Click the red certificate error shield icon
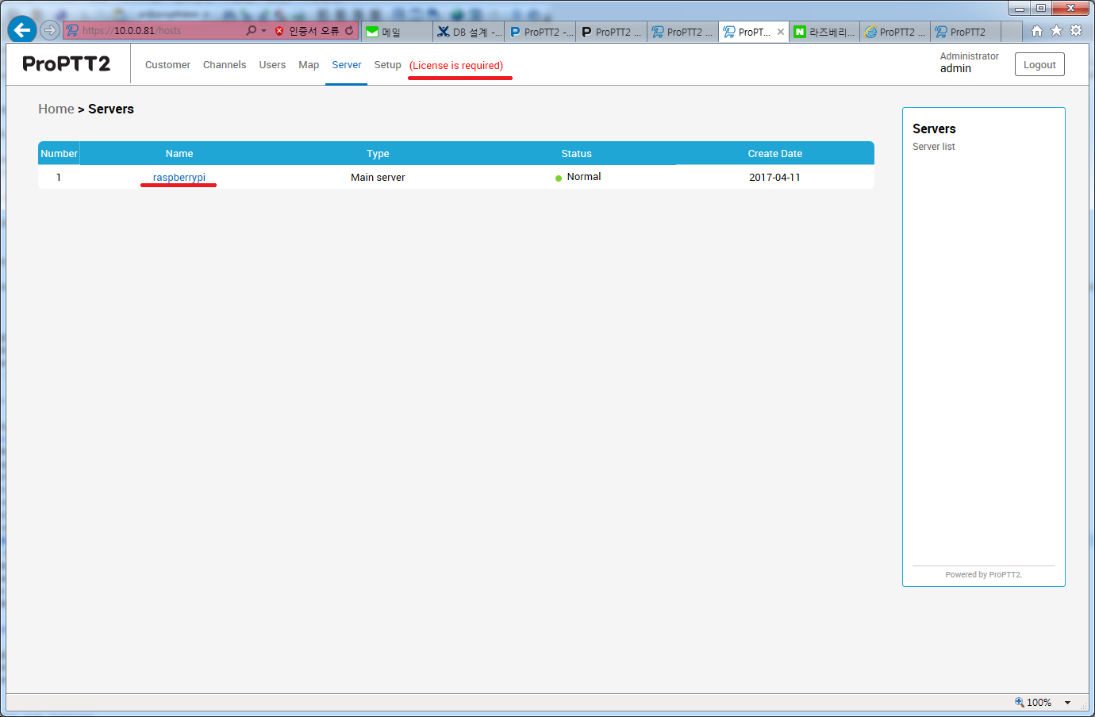 click(279, 31)
